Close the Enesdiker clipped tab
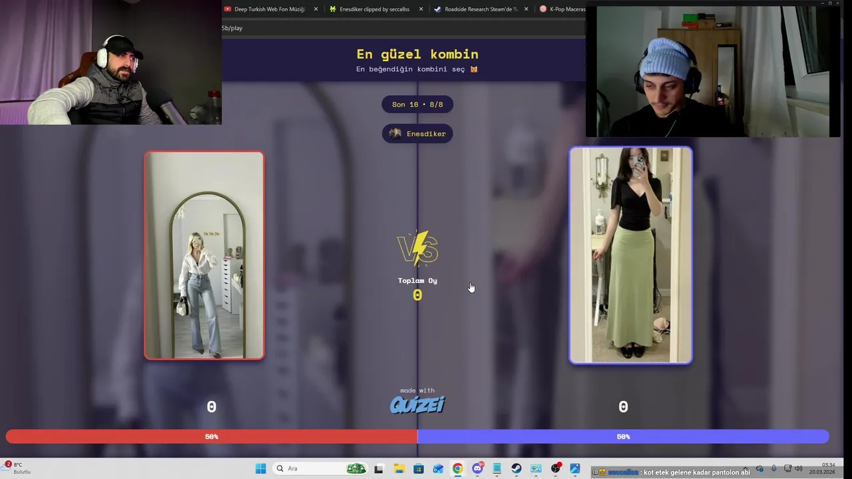Image resolution: width=852 pixels, height=479 pixels. coord(421,9)
